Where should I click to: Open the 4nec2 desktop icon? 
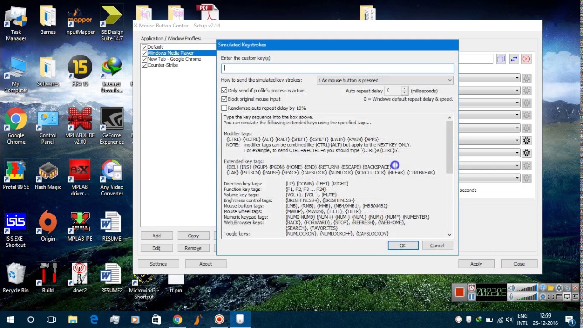coord(80,278)
